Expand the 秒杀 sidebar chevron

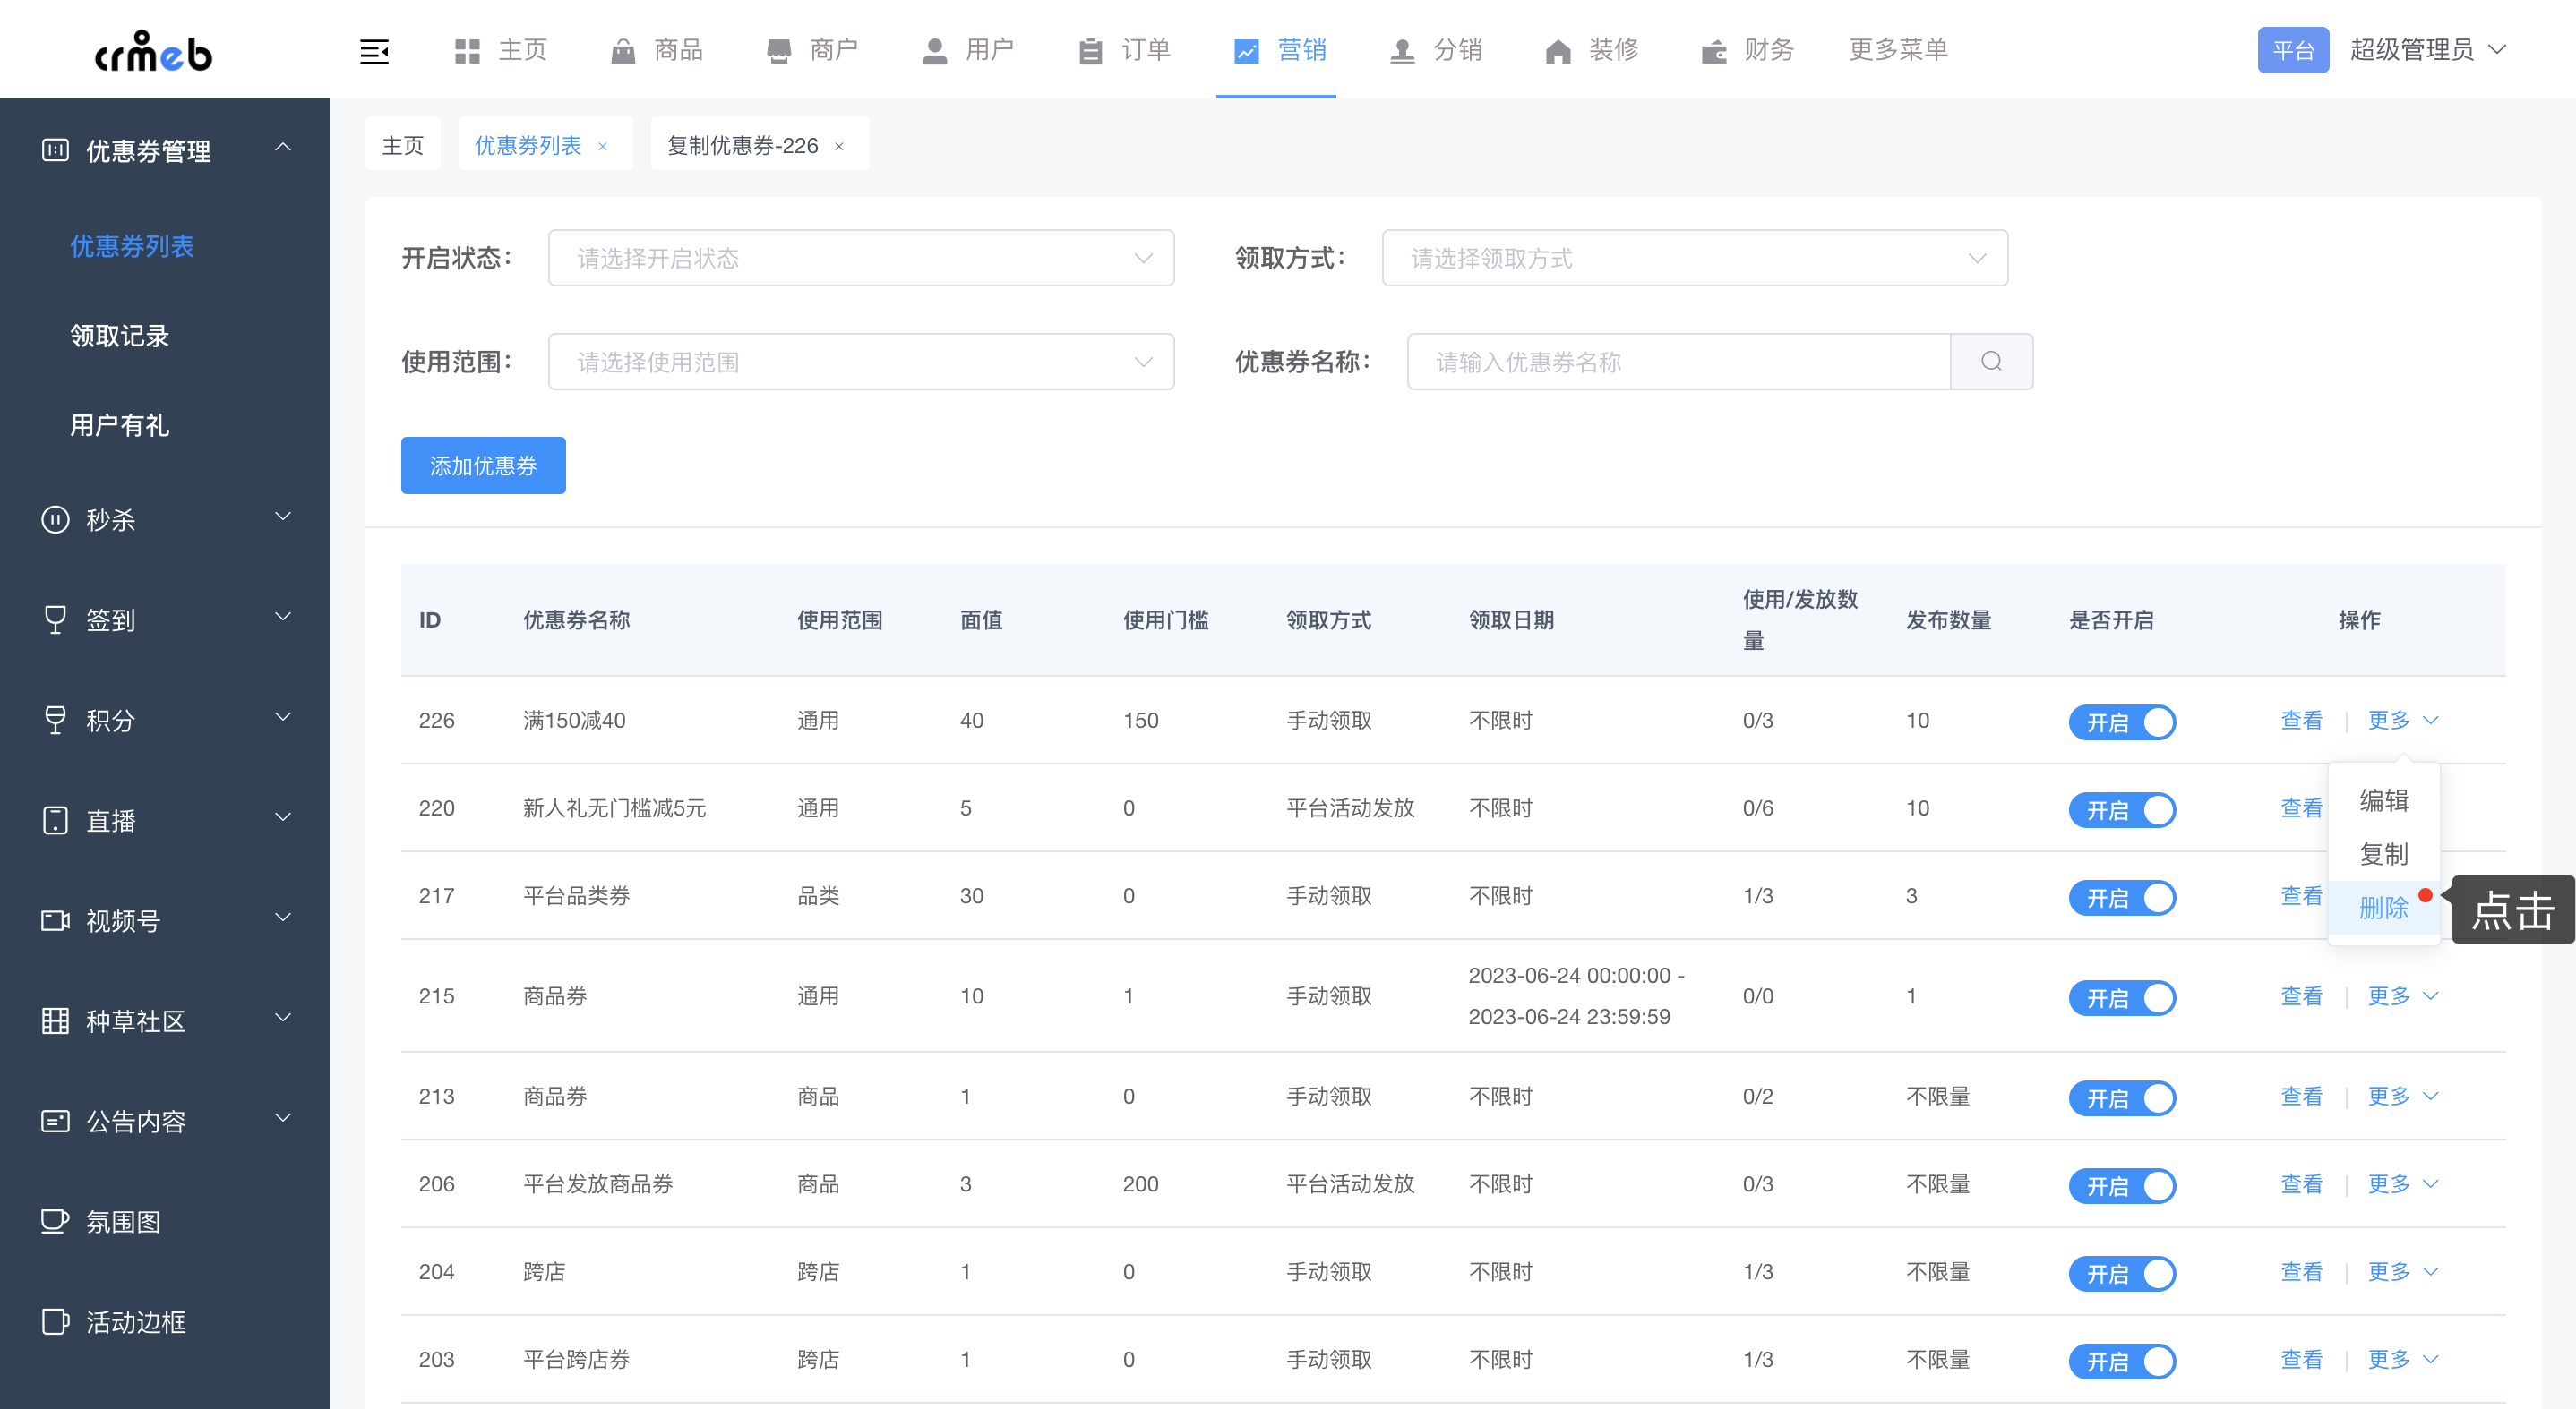[283, 517]
